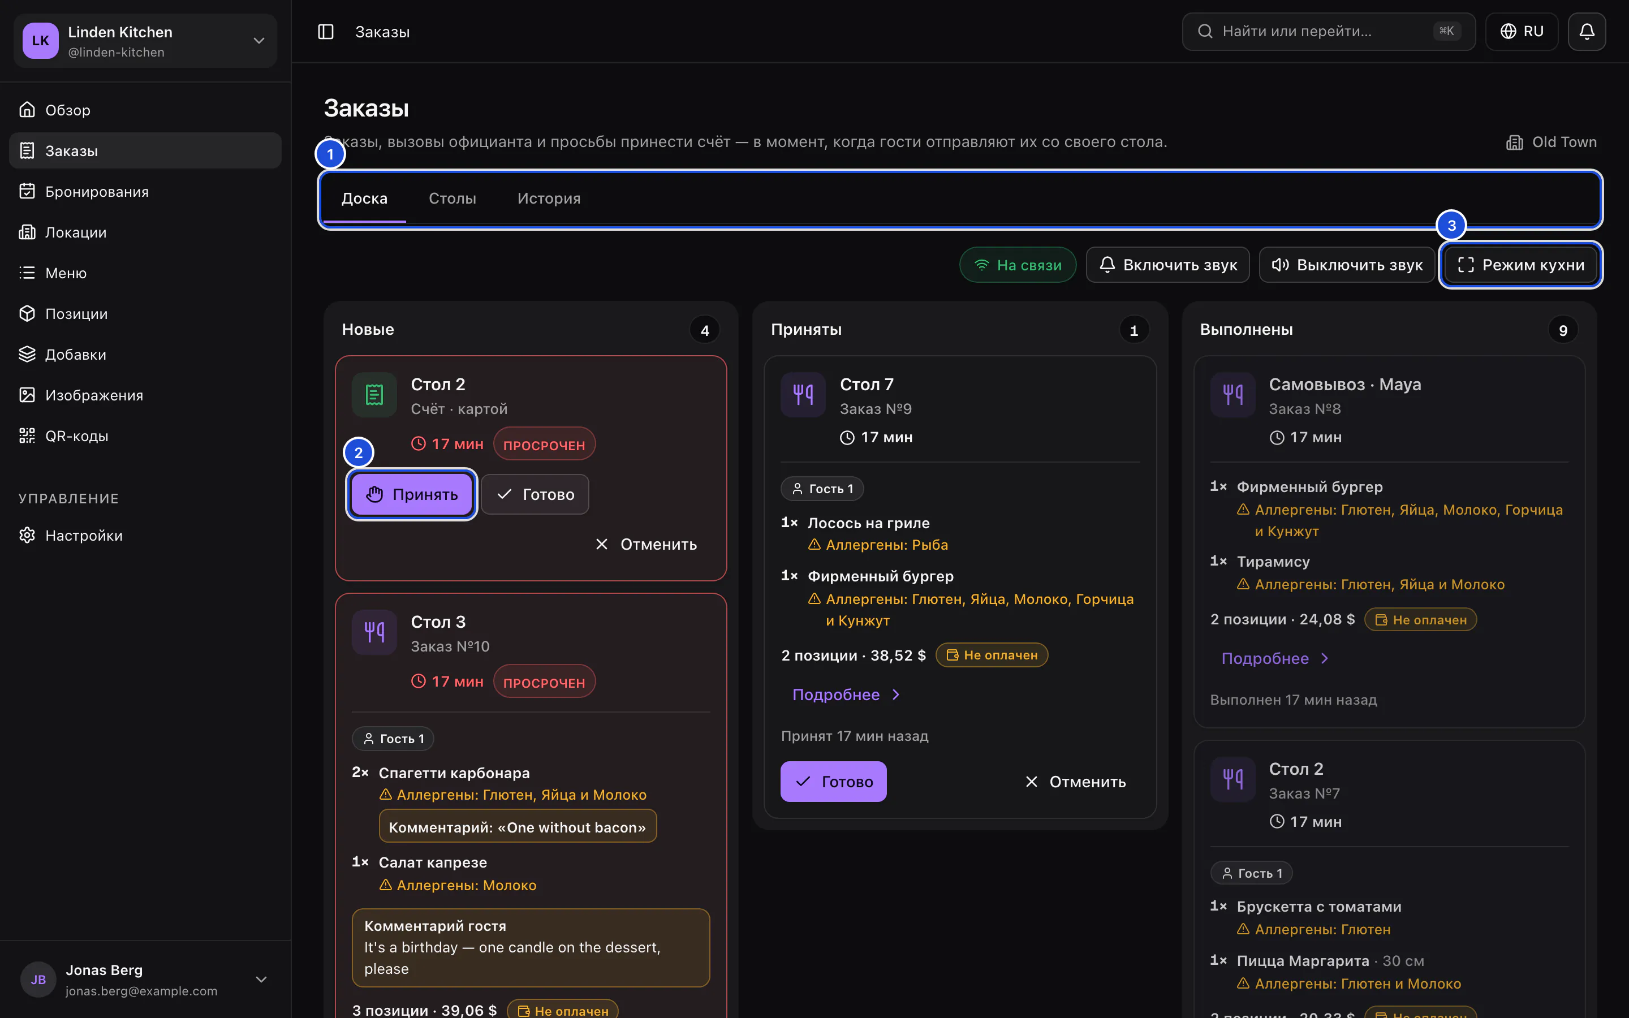Click the Новые column count badge 4
1629x1018 pixels.
705,330
